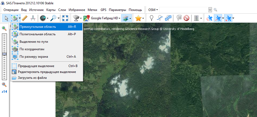The image size is (257, 117).
Task: Click the zoom in magnifier plus icon
Action: pyautogui.click(x=4, y=28)
